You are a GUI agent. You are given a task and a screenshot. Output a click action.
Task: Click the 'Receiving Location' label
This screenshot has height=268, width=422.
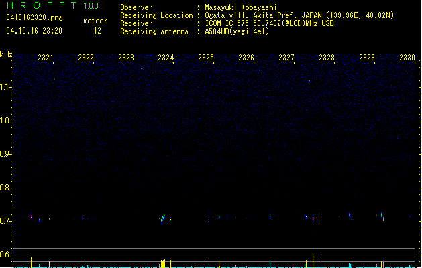click(x=156, y=15)
